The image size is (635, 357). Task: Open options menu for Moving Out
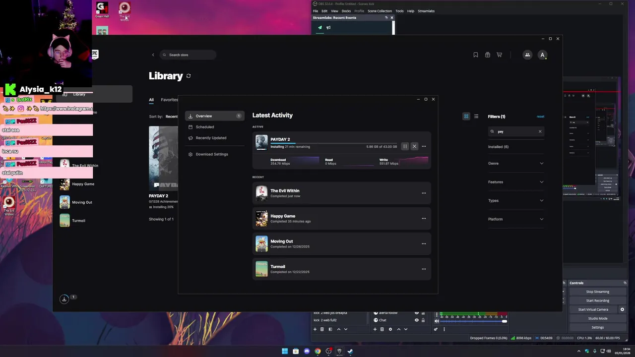pos(424,243)
